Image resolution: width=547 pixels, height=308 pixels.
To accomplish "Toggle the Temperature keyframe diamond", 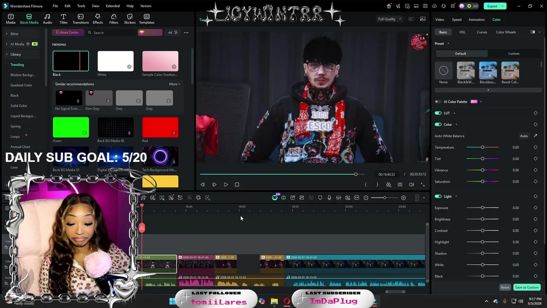I will 535,147.
